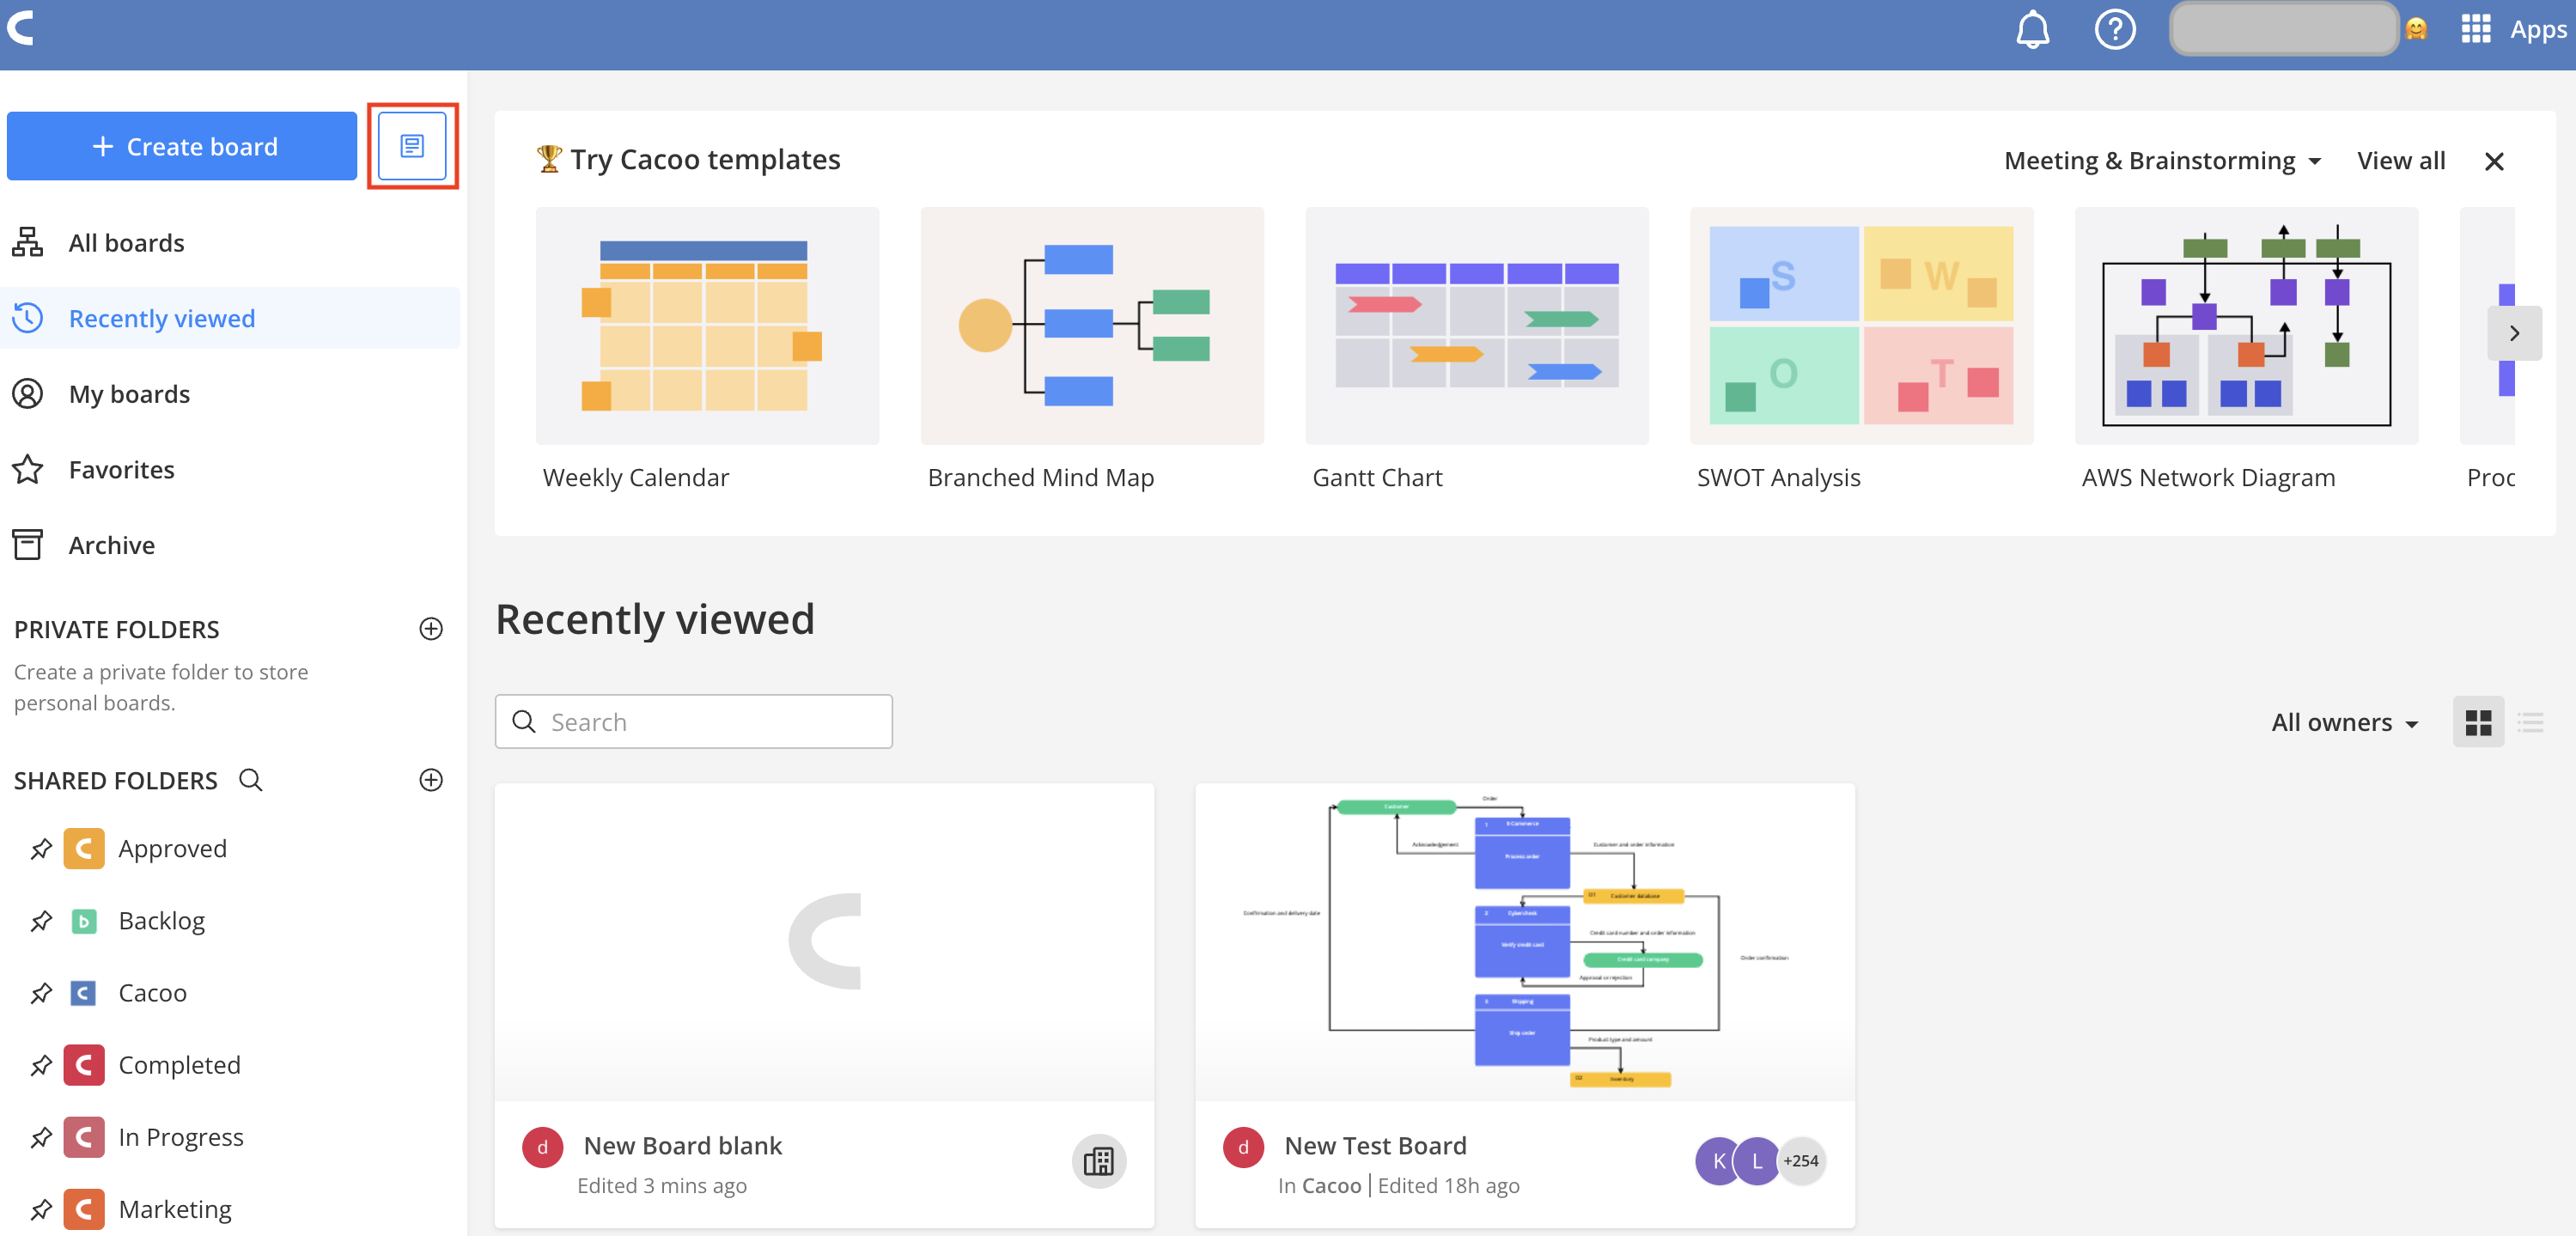Click the L member avatar on New Test Board
The height and width of the screenshot is (1236, 2576).
coord(1756,1161)
